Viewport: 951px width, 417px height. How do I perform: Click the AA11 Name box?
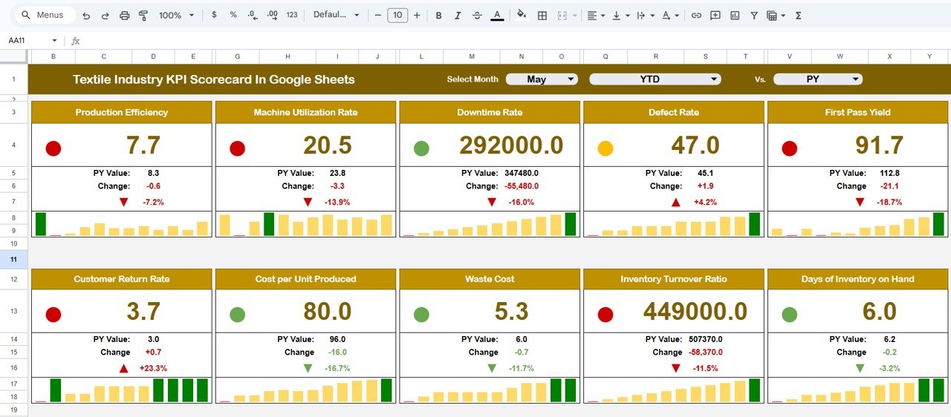[32, 41]
